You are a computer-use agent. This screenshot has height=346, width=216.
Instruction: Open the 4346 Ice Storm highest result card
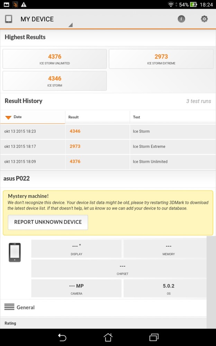54,81
